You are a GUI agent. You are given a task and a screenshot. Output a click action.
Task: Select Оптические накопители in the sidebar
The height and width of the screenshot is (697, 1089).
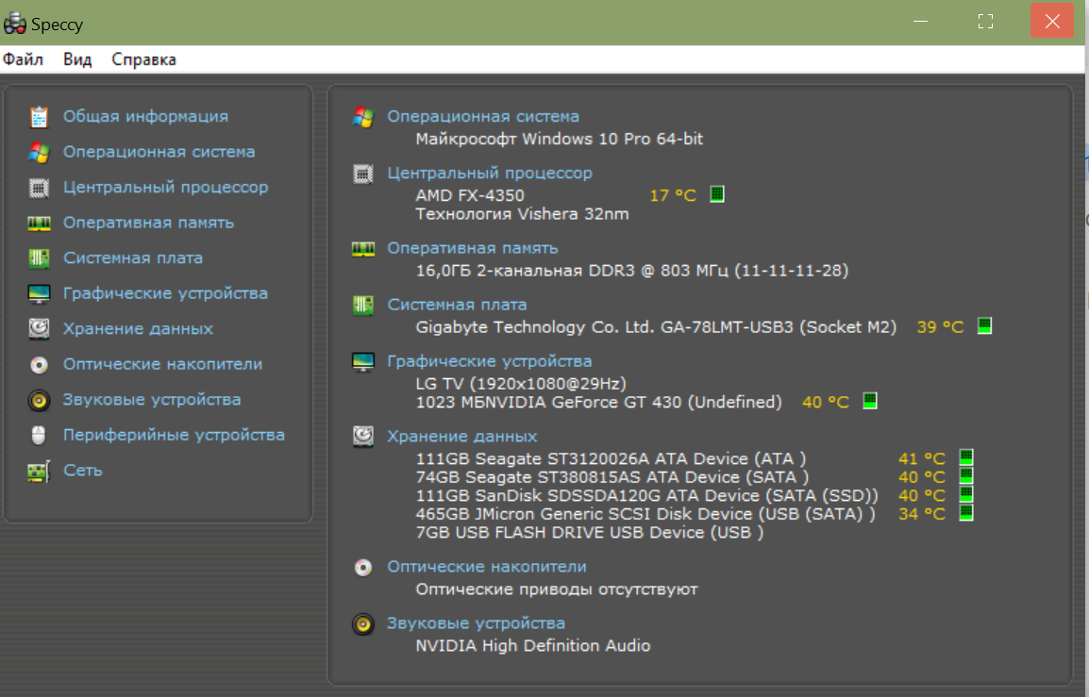tap(162, 364)
